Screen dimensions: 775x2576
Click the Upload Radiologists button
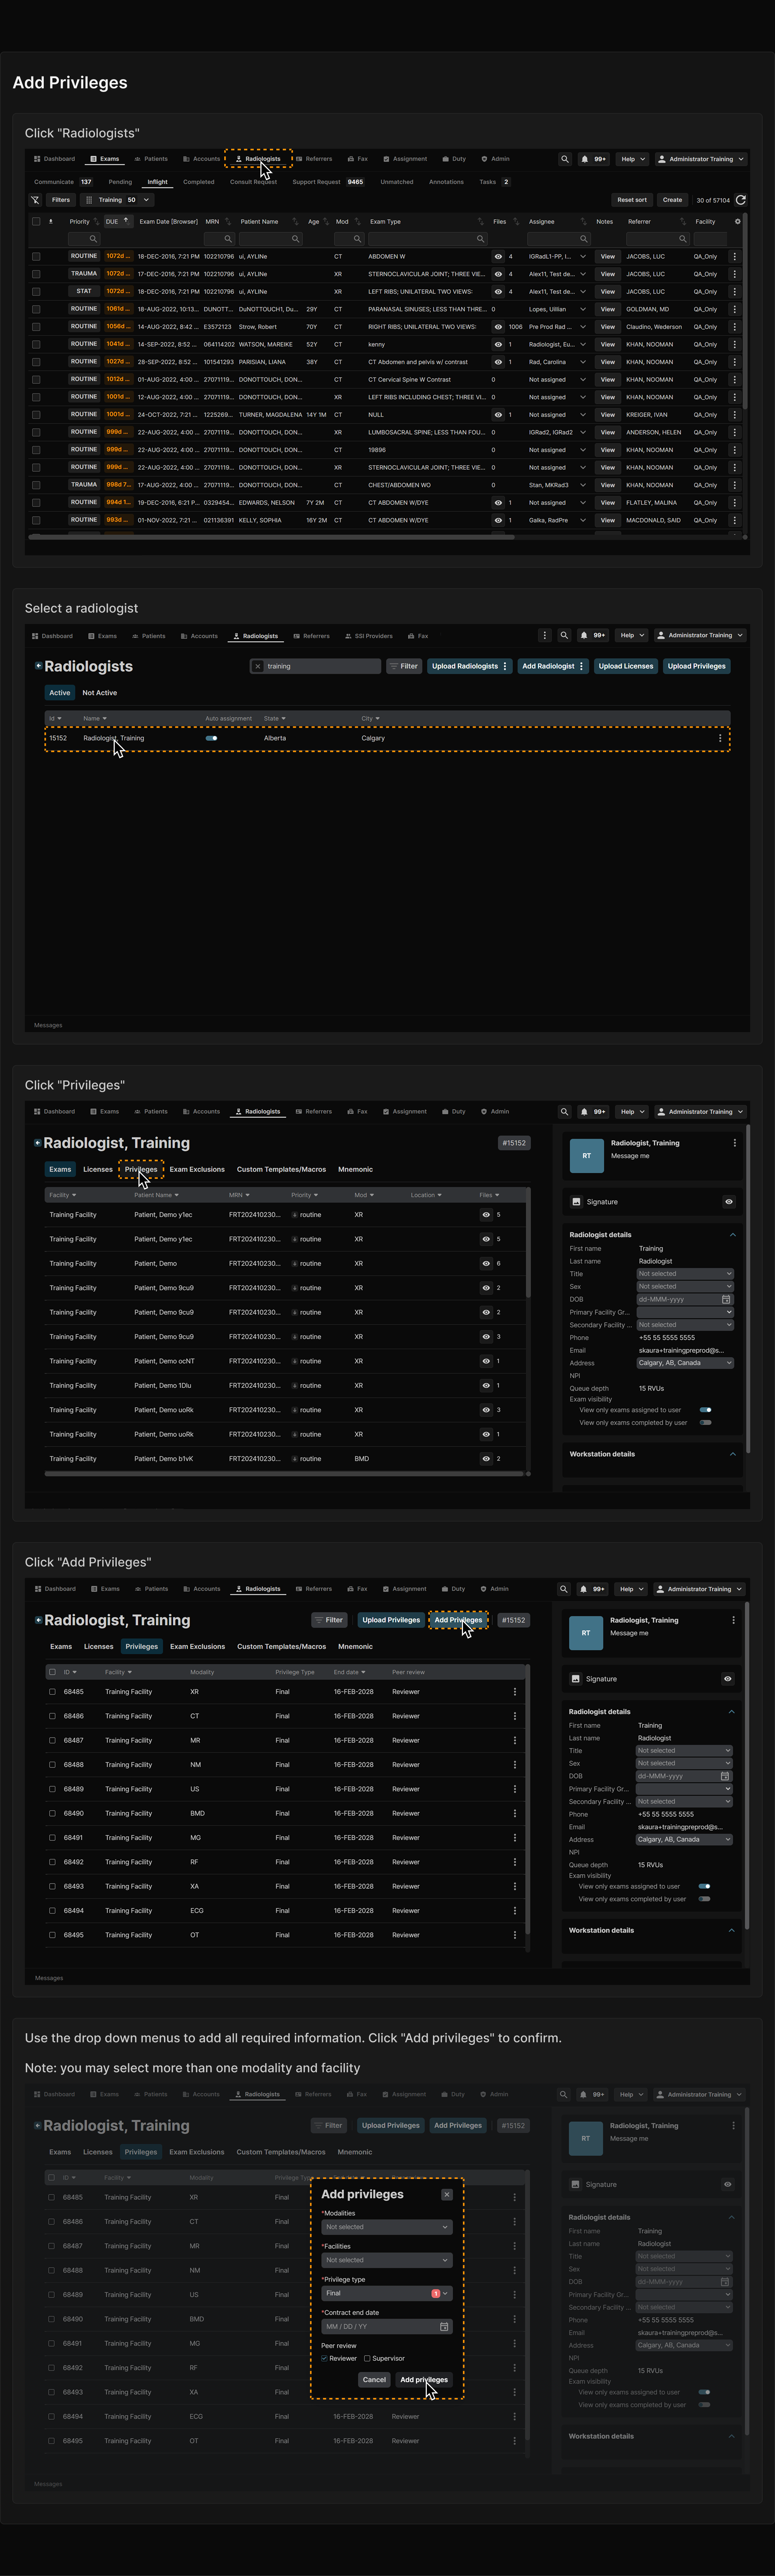coord(470,666)
